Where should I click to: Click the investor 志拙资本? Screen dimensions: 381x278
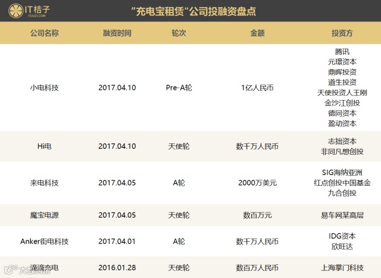(x=342, y=141)
